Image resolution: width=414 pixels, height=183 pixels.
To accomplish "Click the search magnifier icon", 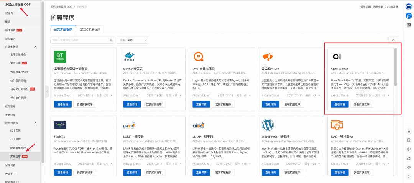I will click(x=112, y=40).
